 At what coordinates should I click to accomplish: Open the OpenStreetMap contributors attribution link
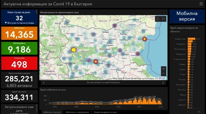(x=139, y=78)
